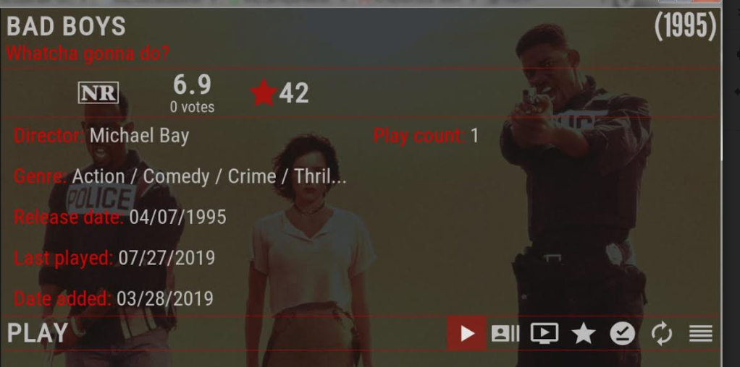The height and width of the screenshot is (367, 740).
Task: Play the trailer via the screen icon
Action: tap(545, 333)
